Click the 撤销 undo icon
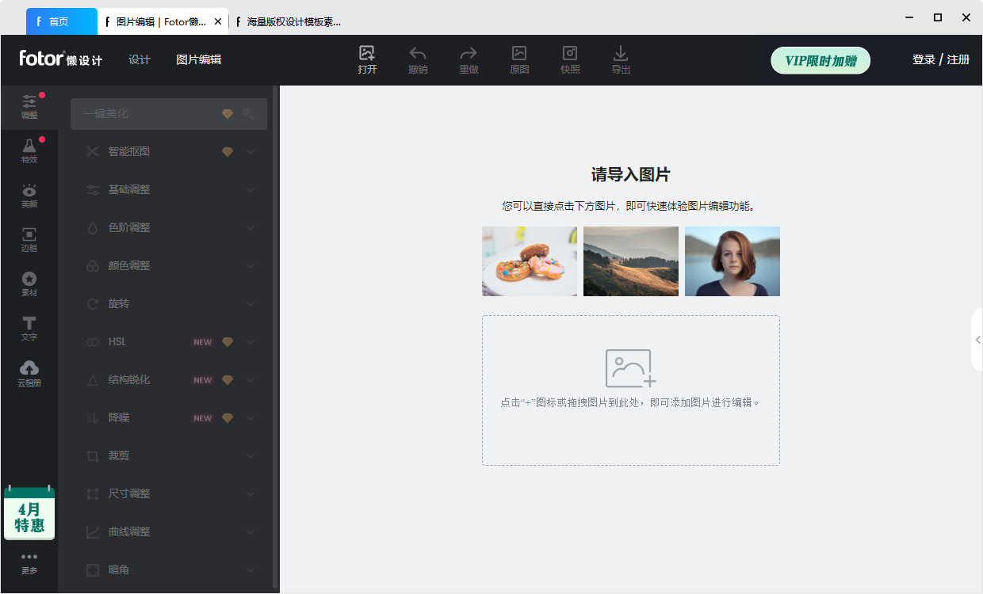This screenshot has height=594, width=983. tap(417, 59)
